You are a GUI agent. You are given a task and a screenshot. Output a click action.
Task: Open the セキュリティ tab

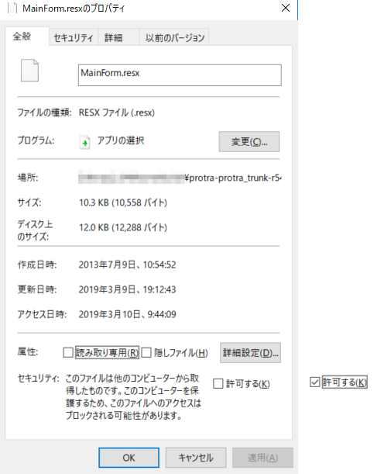pos(74,38)
